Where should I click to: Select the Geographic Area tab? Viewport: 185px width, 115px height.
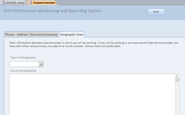pos(71,35)
